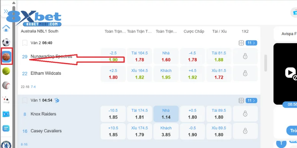Click the sidebar scroll up arrow
This screenshot has height=148, width=297.
click(14, 3)
